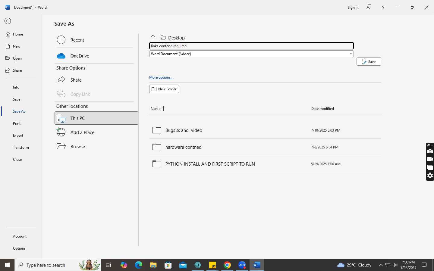
Task: Click Word icon in taskbar
Action: coord(257,265)
